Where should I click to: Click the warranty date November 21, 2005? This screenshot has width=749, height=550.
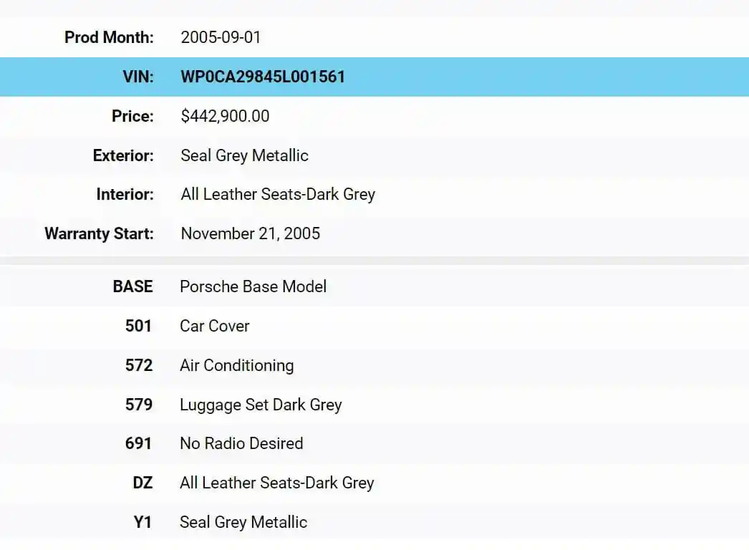click(x=251, y=233)
